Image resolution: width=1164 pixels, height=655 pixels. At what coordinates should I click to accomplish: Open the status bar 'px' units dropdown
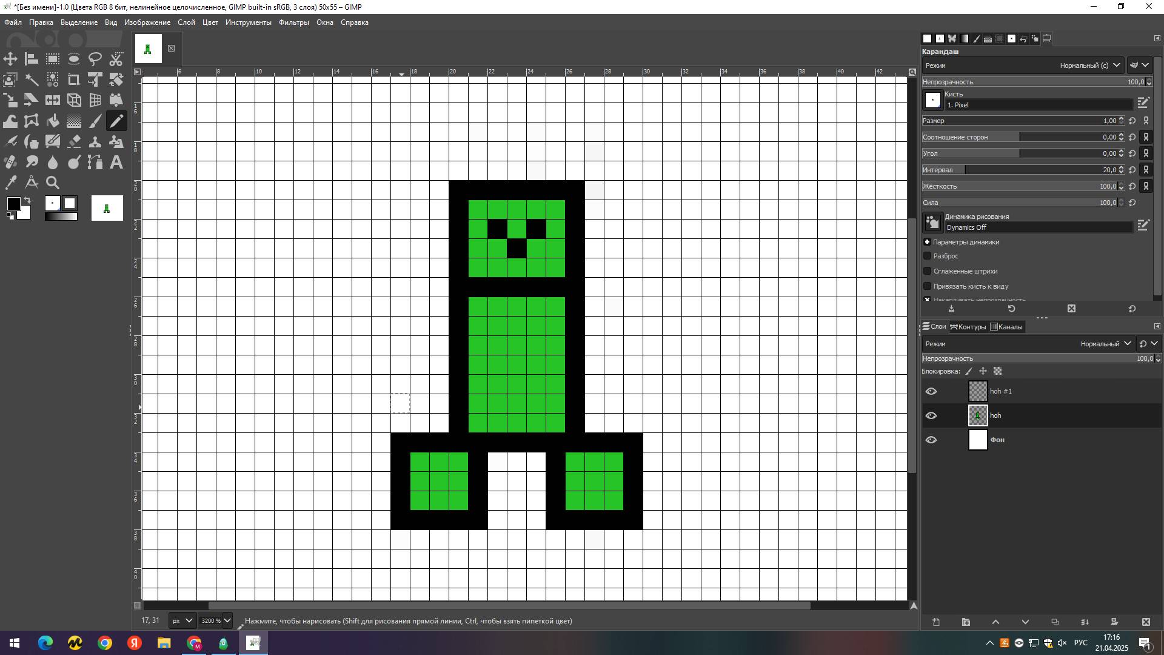pos(182,620)
